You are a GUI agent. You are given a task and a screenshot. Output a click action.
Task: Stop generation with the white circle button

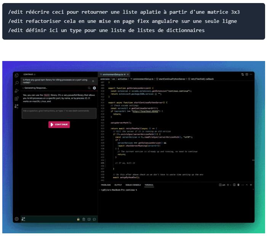pyautogui.click(x=94, y=88)
